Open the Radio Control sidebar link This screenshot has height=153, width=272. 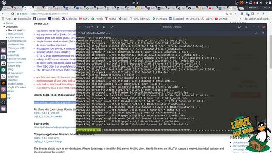point(16,84)
